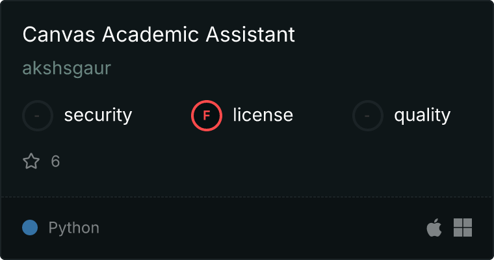The height and width of the screenshot is (260, 494).
Task: Click the blue Python language dot
Action: [30, 227]
